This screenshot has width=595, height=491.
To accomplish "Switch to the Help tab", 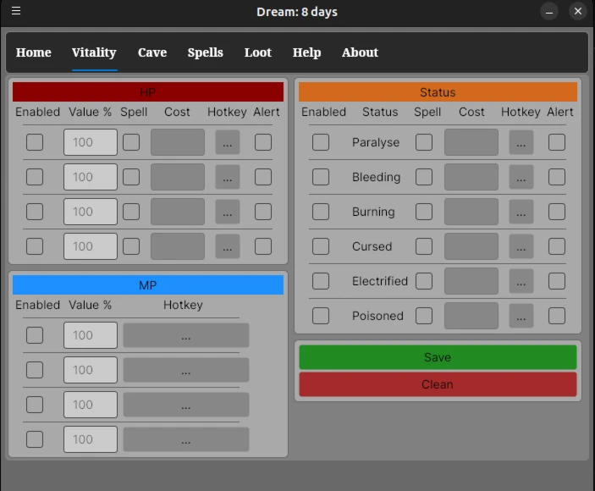I will click(306, 52).
